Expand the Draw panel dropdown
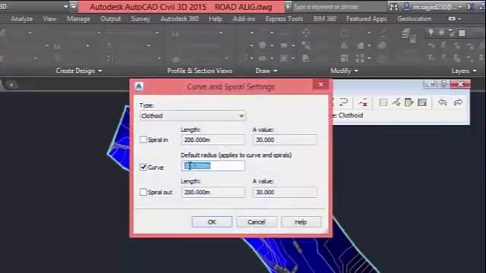Screen dimensions: 486x273 (x=267, y=71)
